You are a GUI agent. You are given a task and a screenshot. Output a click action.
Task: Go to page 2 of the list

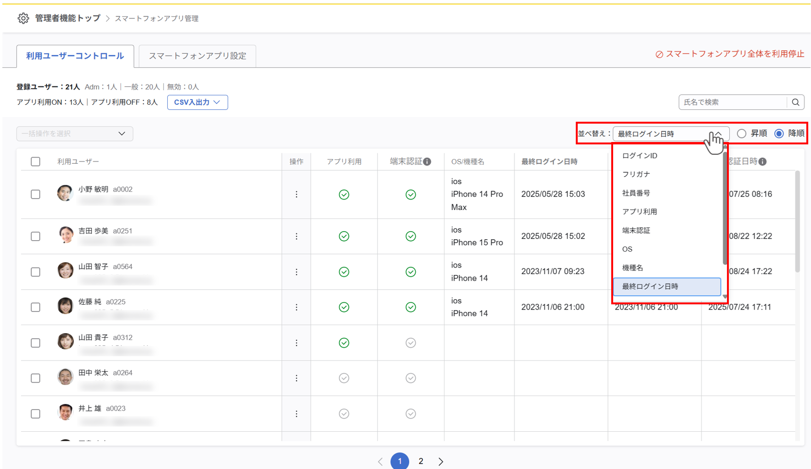421,461
